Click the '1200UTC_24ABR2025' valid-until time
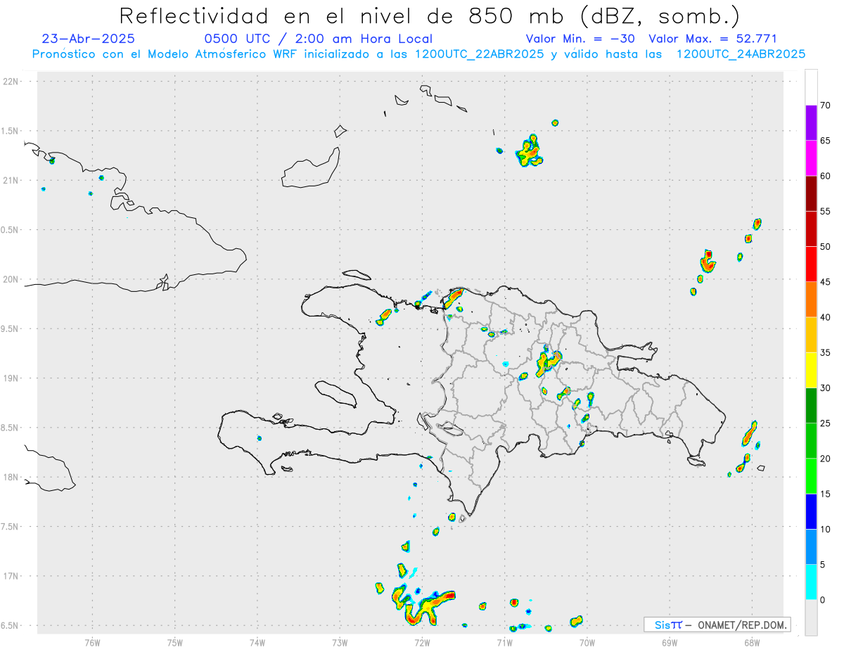Image resolution: width=844 pixels, height=652 pixels. tap(741, 54)
